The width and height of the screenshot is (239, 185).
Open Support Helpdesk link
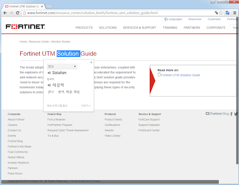click(149, 125)
